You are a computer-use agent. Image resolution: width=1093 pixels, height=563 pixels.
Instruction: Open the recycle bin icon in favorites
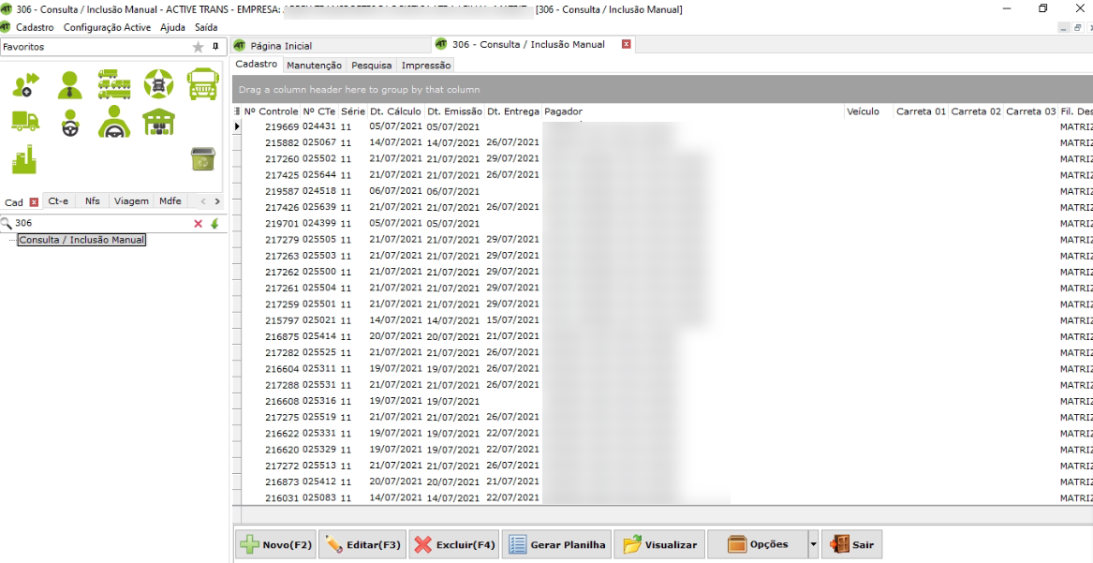pos(202,159)
